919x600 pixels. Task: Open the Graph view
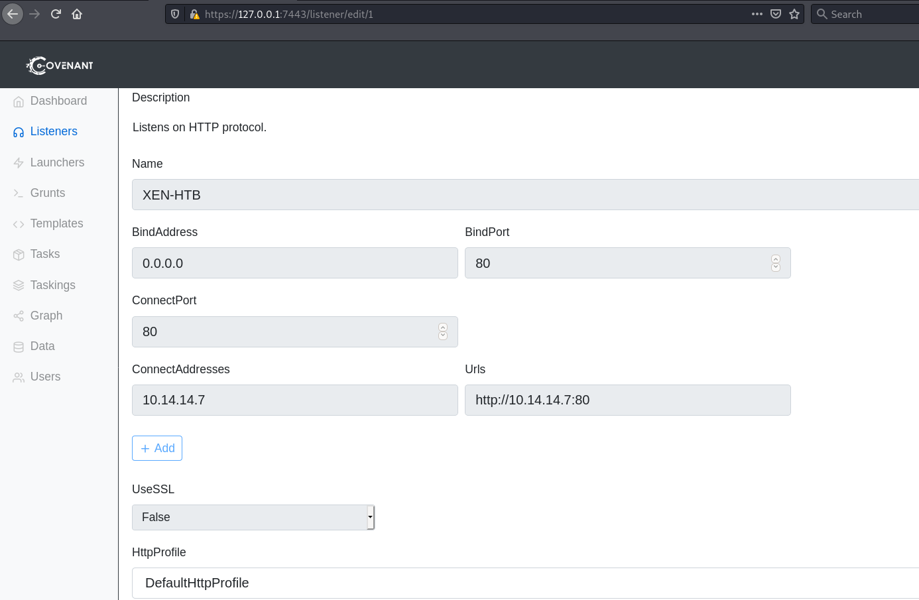[x=46, y=316]
